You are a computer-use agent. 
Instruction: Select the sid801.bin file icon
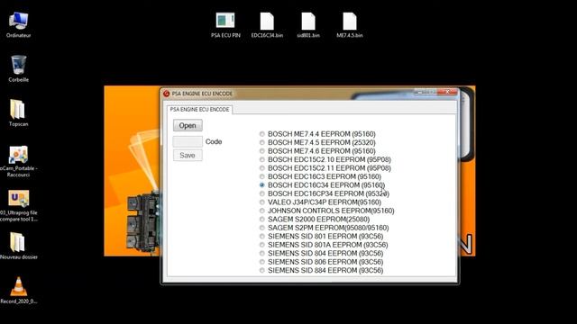(x=308, y=22)
